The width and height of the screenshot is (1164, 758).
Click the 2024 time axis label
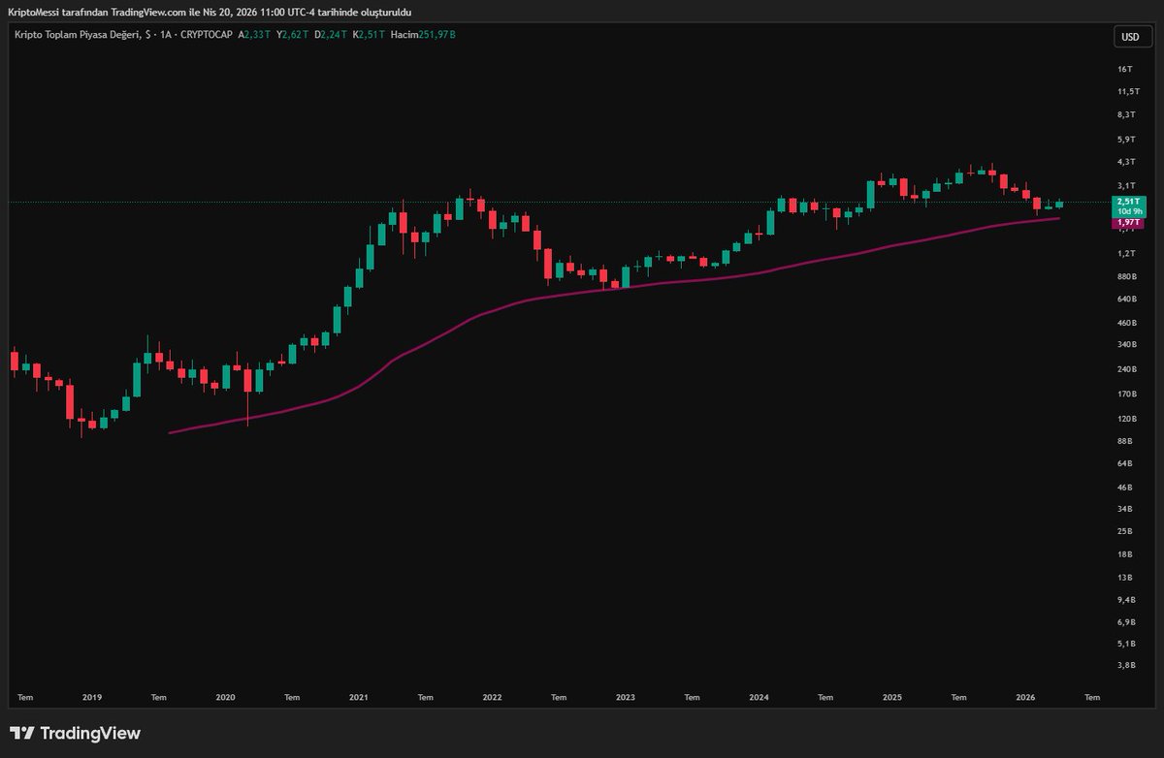pos(759,697)
